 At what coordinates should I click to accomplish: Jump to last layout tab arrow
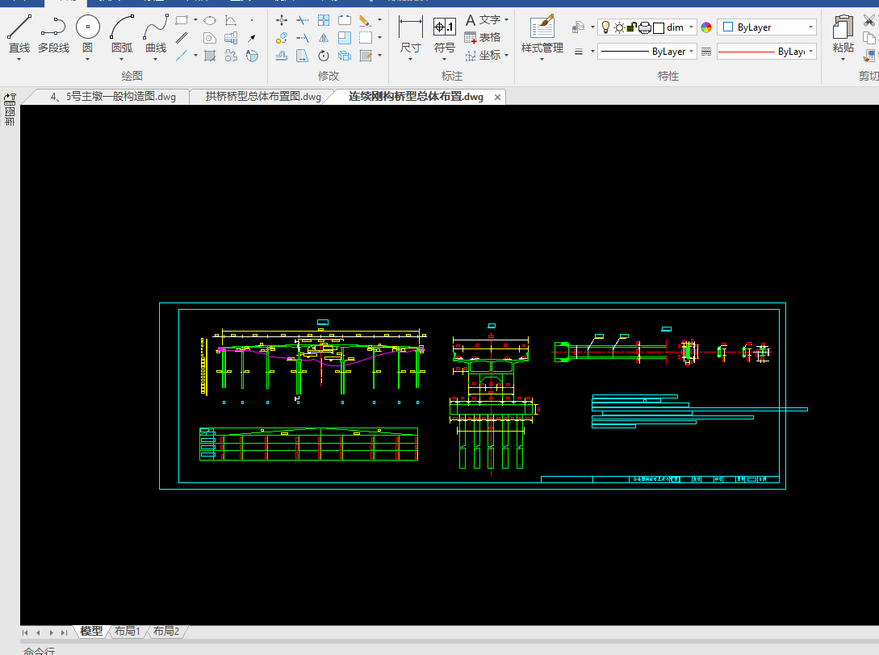[x=64, y=632]
